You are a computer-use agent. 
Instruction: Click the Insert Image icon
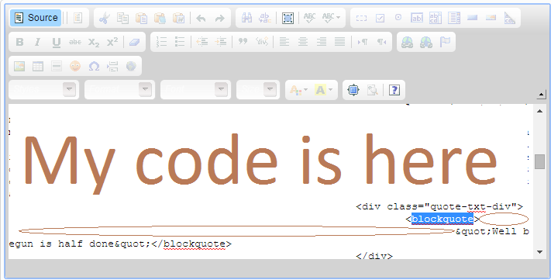(x=19, y=66)
